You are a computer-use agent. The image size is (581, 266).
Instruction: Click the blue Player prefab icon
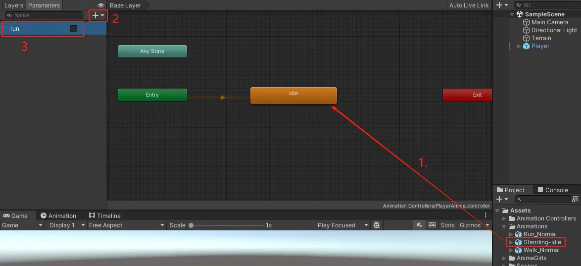click(526, 46)
